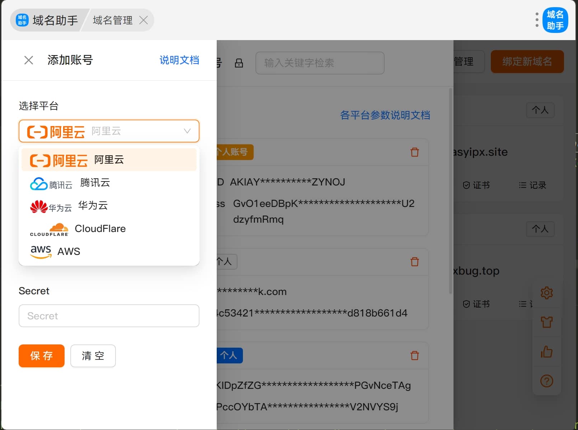Click the blue 个人 account tag
This screenshot has width=578, height=430.
click(x=230, y=356)
